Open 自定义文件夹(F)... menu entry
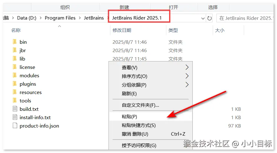Screen dimensions: 277x153 pos(150,105)
